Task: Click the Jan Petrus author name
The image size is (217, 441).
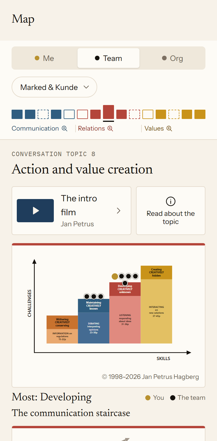Action: pyautogui.click(x=77, y=224)
